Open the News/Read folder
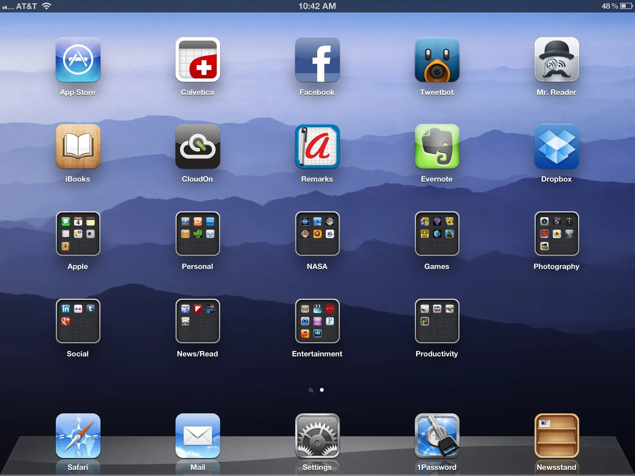 [197, 322]
